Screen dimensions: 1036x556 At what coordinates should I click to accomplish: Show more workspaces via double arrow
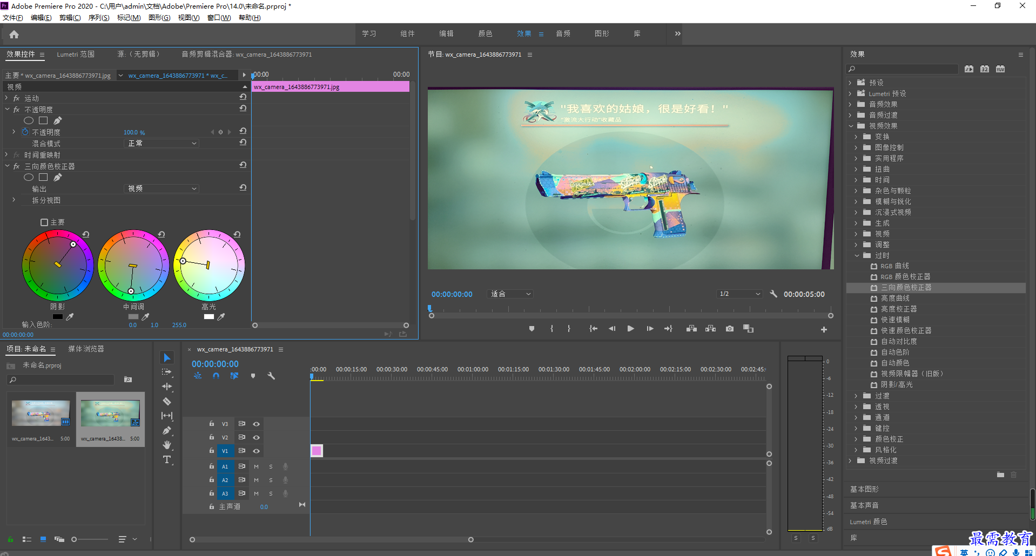click(677, 33)
